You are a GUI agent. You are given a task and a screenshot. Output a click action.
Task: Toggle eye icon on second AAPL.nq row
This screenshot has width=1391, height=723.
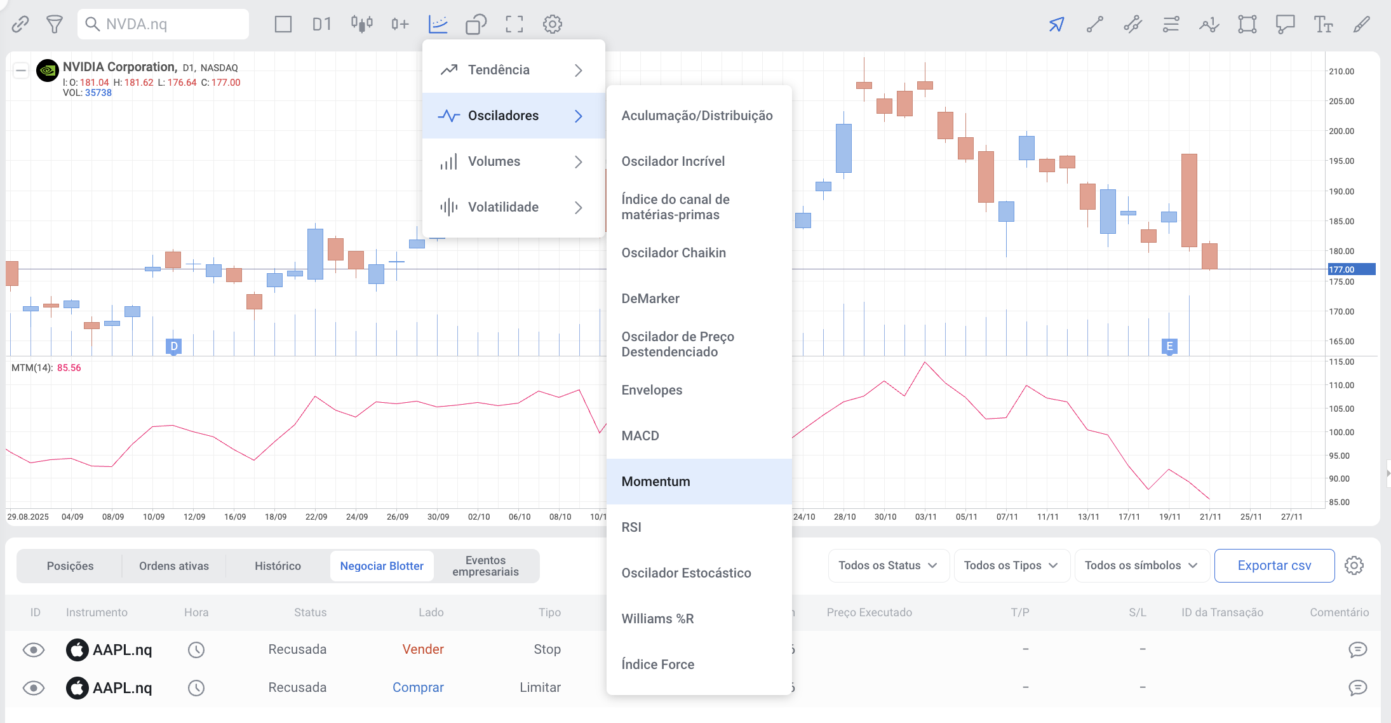[34, 687]
